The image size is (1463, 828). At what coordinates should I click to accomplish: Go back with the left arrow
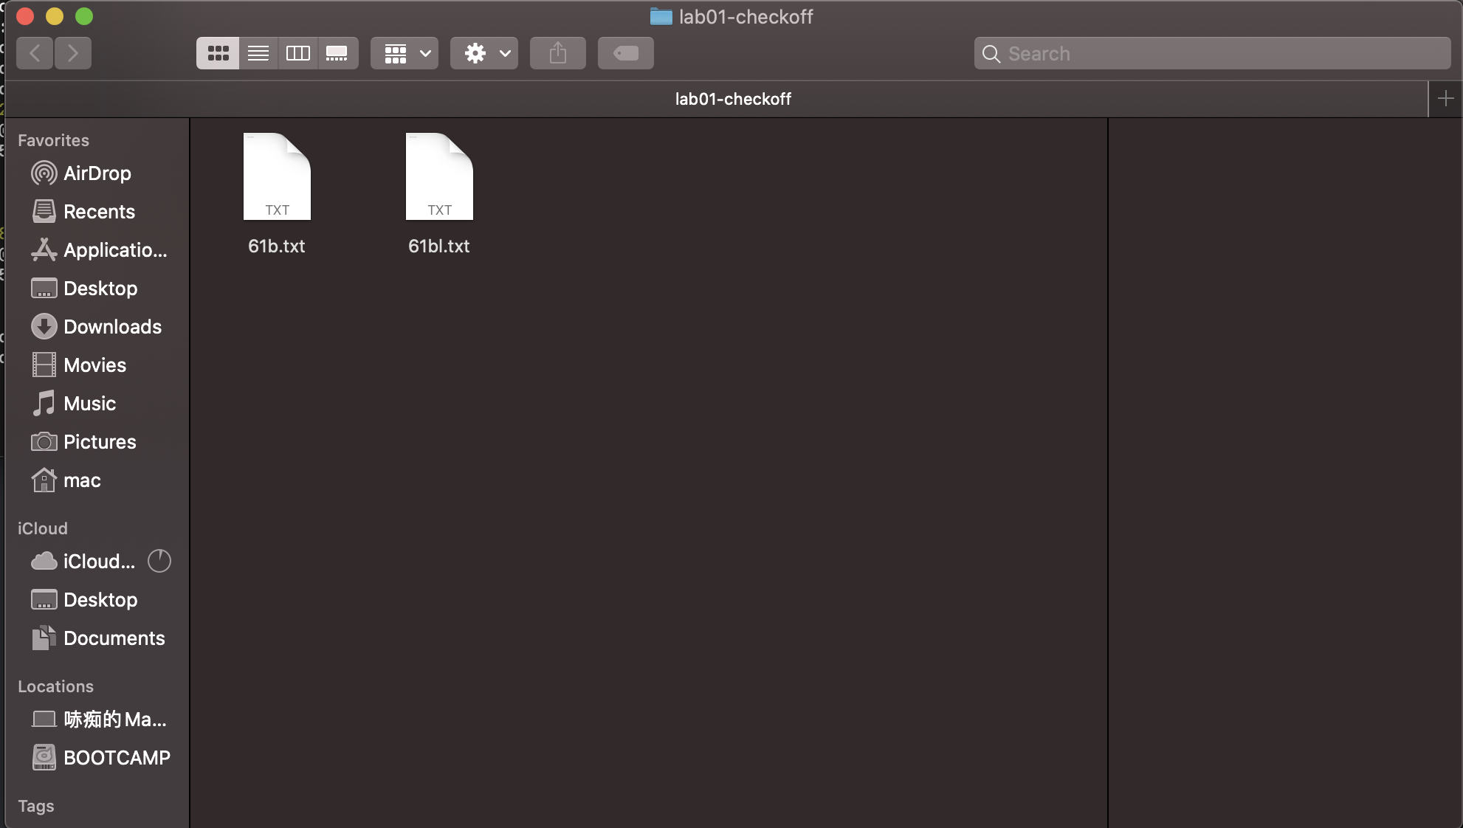coord(35,53)
